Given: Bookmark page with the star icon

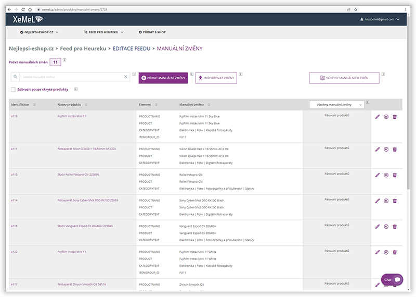Looking at the screenshot, I should [356, 9].
